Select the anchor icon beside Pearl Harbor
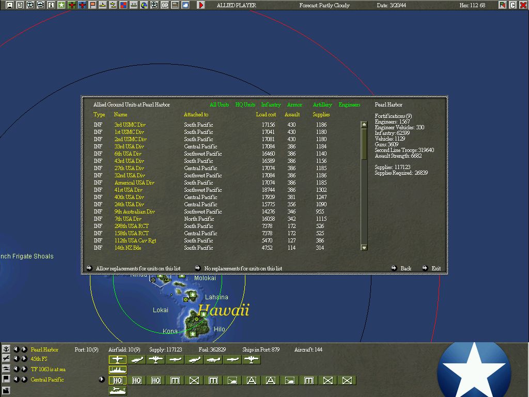This screenshot has width=529, height=397. tap(6, 349)
